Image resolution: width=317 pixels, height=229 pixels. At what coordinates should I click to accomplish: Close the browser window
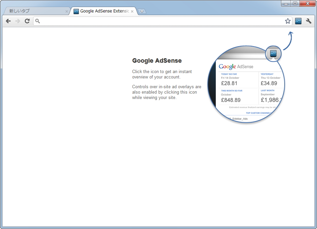[x=308, y=4]
